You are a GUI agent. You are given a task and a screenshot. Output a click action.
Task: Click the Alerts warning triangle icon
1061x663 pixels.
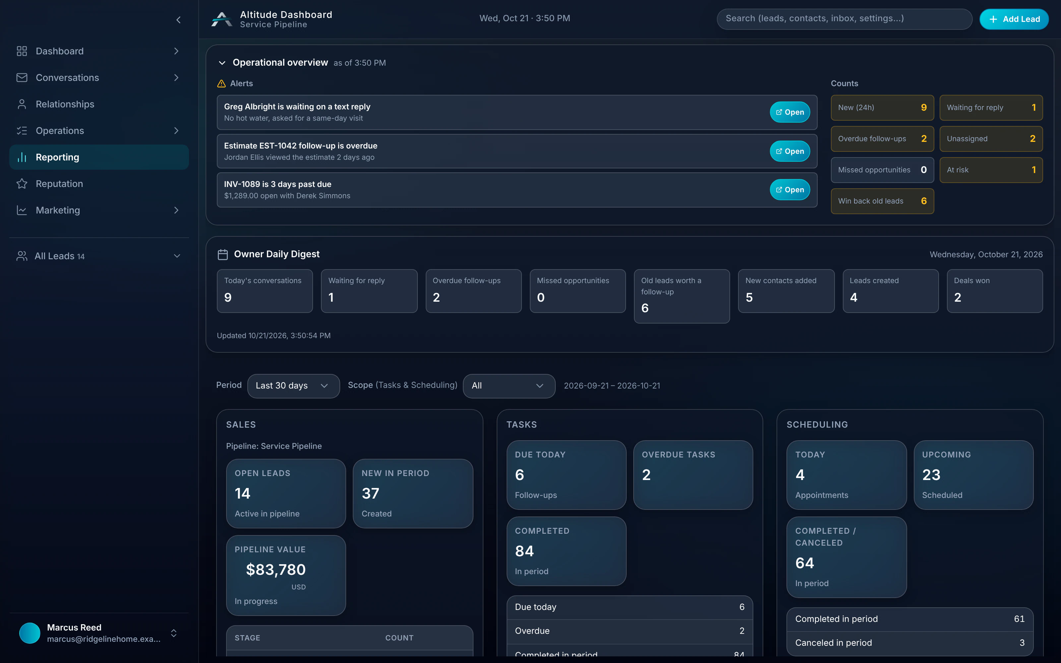tap(221, 83)
